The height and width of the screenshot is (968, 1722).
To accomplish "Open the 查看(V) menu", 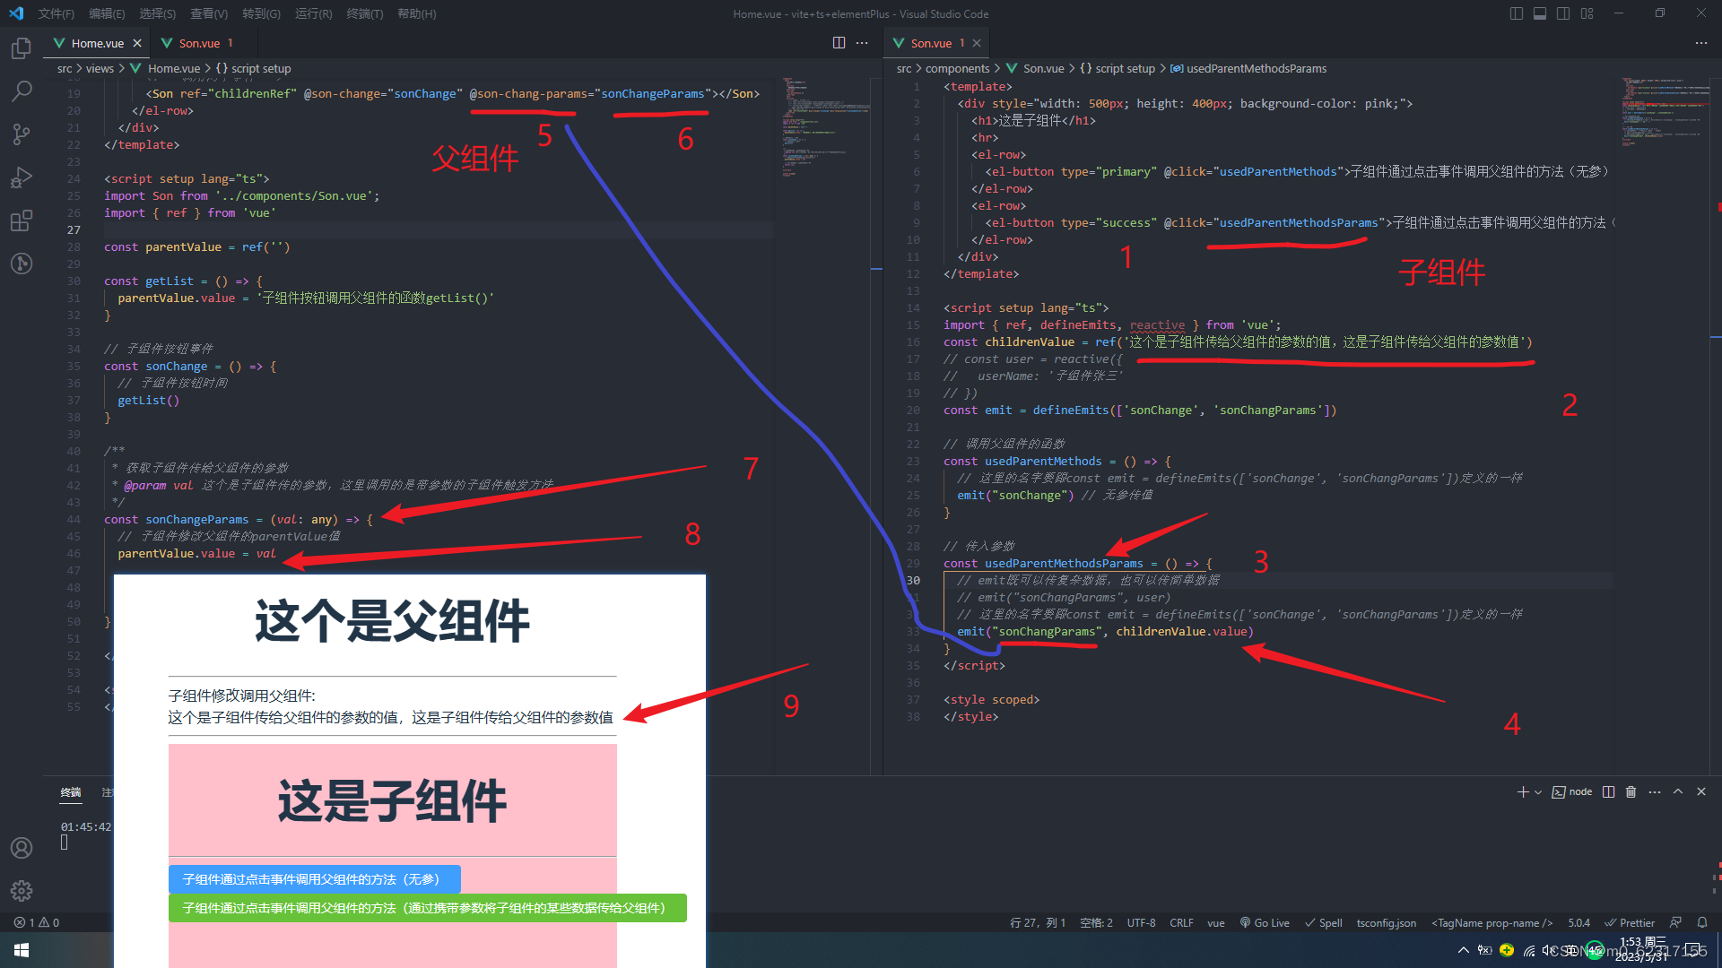I will [x=209, y=13].
